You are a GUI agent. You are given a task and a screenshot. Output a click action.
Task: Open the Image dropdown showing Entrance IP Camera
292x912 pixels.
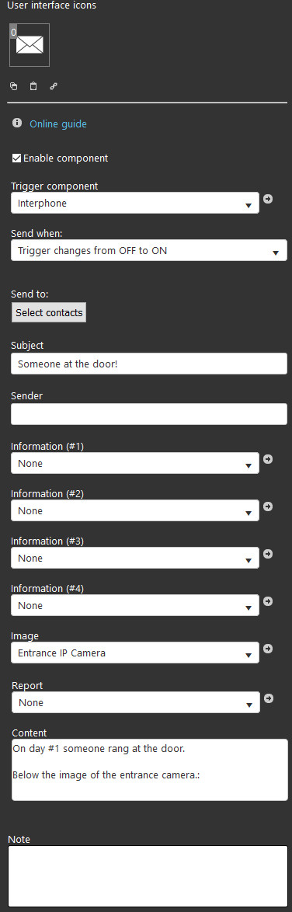(x=135, y=653)
